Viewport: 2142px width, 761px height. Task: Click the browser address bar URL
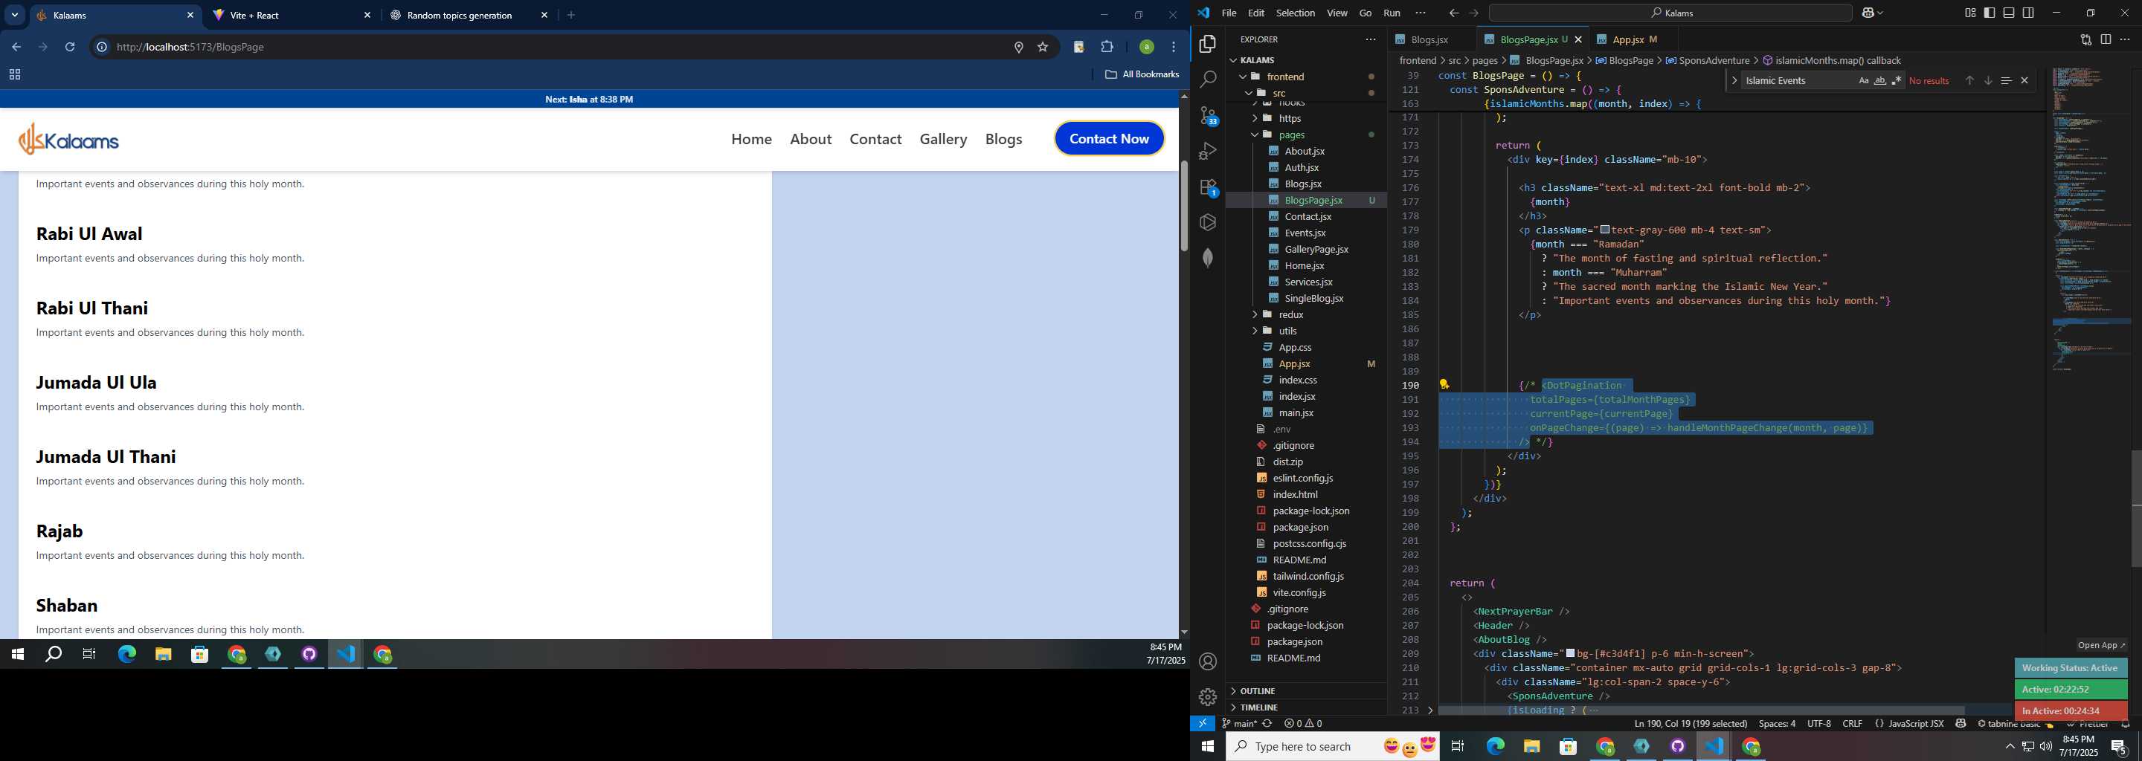point(190,48)
